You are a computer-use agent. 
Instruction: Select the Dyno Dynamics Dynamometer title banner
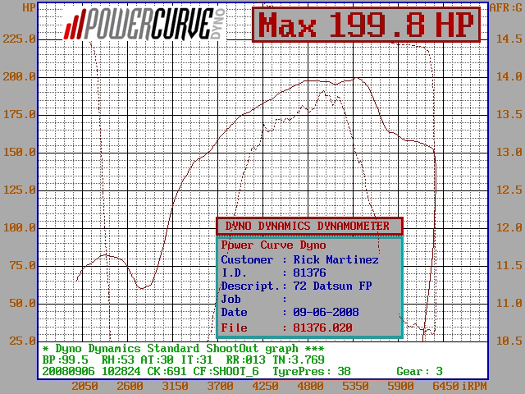tap(309, 227)
